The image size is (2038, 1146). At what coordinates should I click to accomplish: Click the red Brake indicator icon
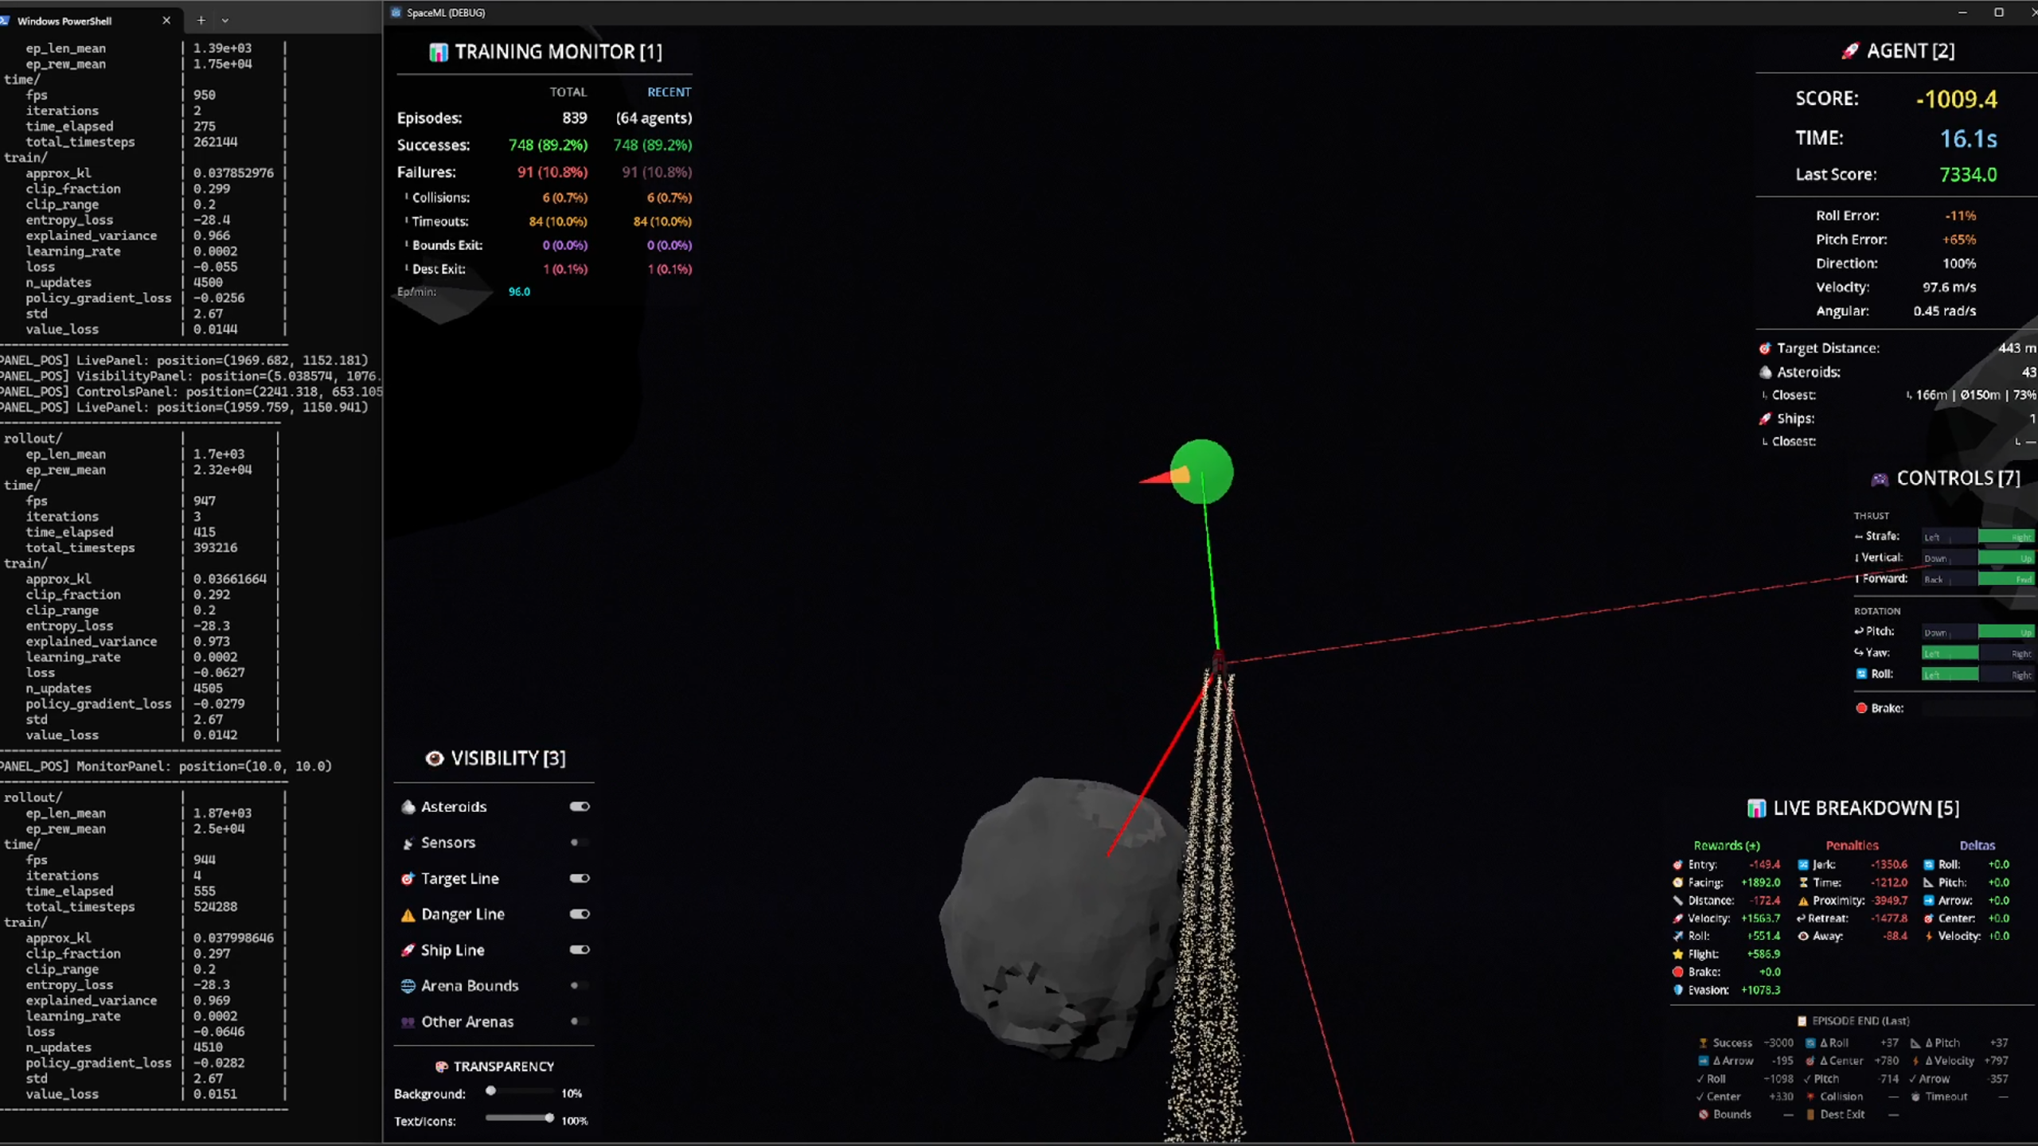[1861, 708]
